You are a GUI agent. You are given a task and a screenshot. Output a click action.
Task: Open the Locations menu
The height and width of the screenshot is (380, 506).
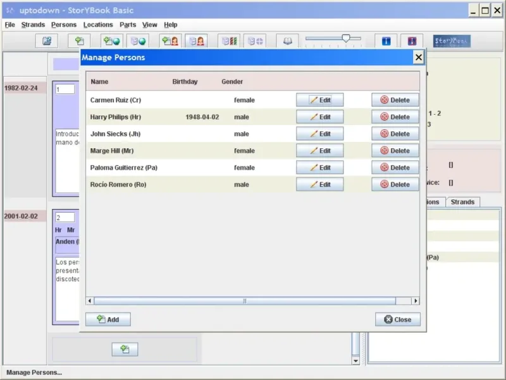click(98, 25)
